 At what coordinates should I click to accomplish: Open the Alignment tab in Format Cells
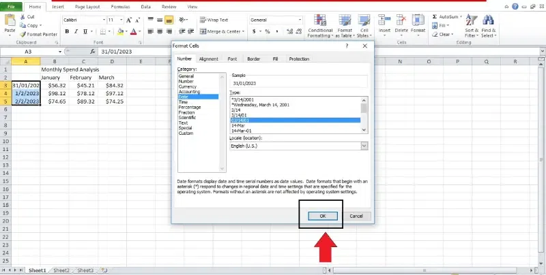coord(209,59)
